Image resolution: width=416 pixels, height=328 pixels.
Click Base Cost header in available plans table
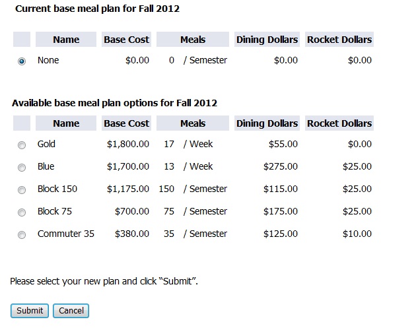pos(126,123)
